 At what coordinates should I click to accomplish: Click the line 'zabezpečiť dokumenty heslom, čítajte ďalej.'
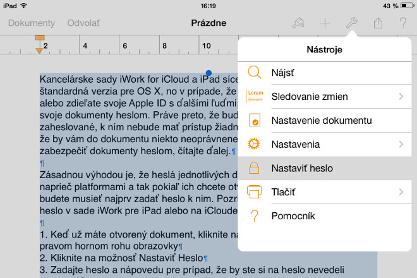[x=135, y=151]
